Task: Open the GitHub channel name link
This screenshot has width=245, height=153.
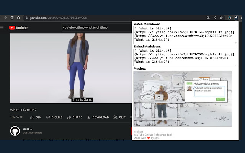Action: pos(28,129)
